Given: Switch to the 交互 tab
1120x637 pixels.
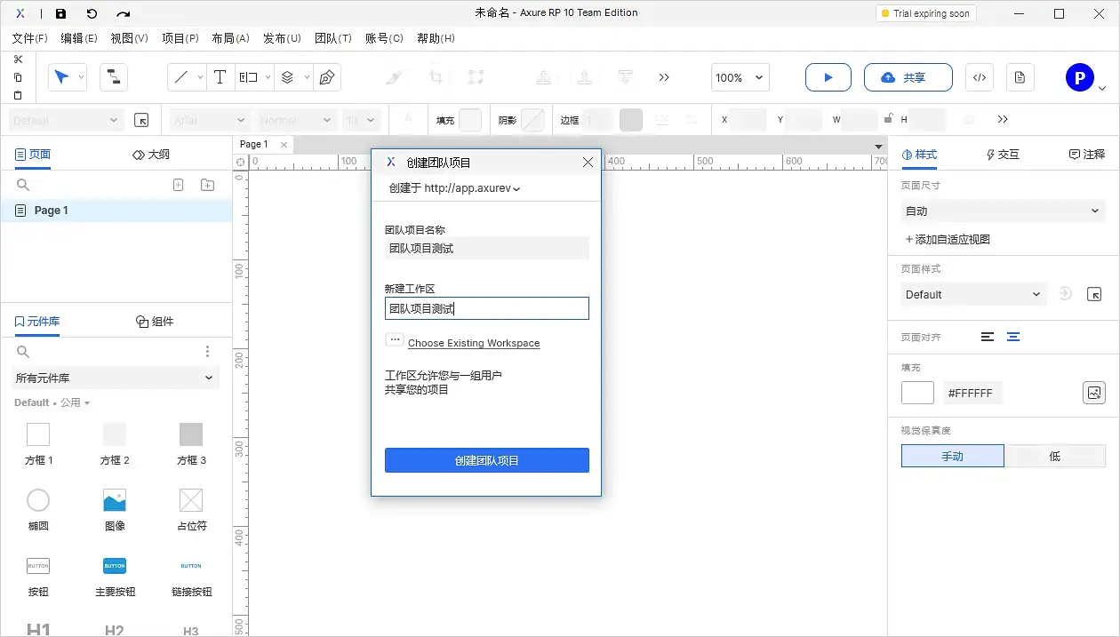Looking at the screenshot, I should point(1003,154).
